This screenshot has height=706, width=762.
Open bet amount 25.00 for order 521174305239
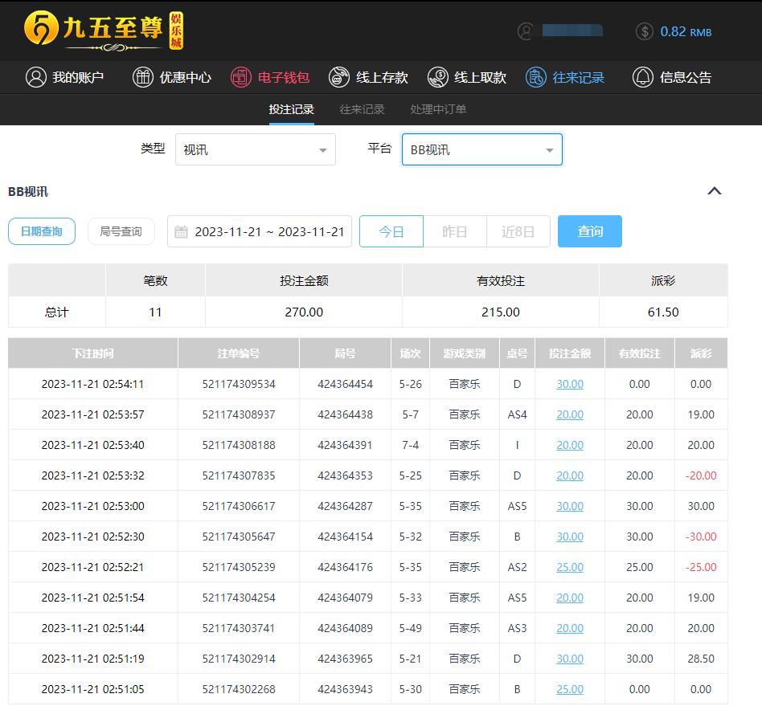(x=570, y=567)
